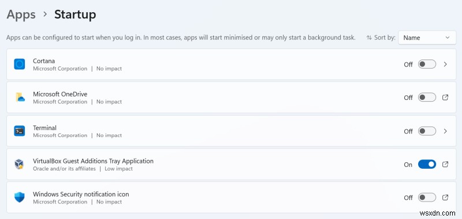Image resolution: width=462 pixels, height=219 pixels.
Task: Click the VirtualBox Guest Additions cube icon
Action: pyautogui.click(x=19, y=164)
